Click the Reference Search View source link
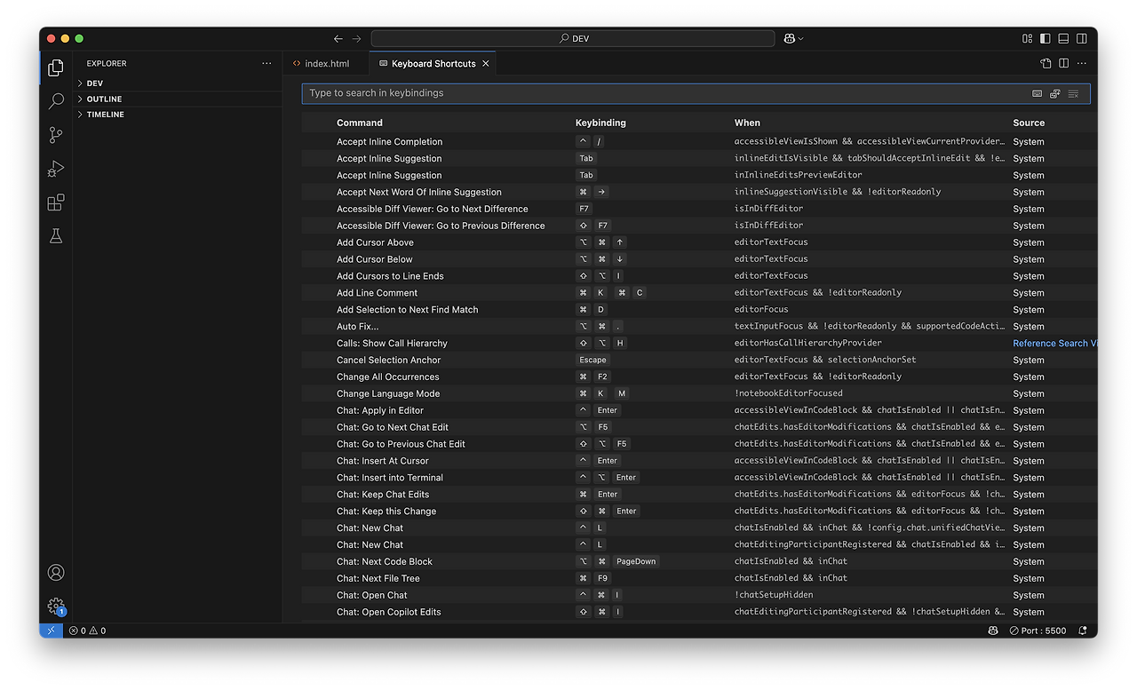This screenshot has width=1137, height=690. click(x=1055, y=343)
